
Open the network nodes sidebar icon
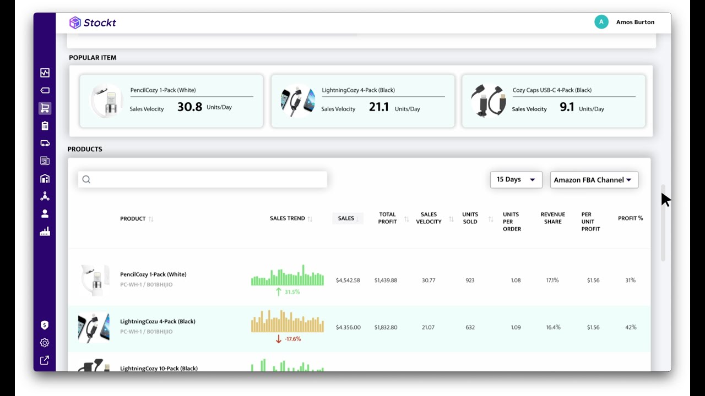click(x=45, y=196)
